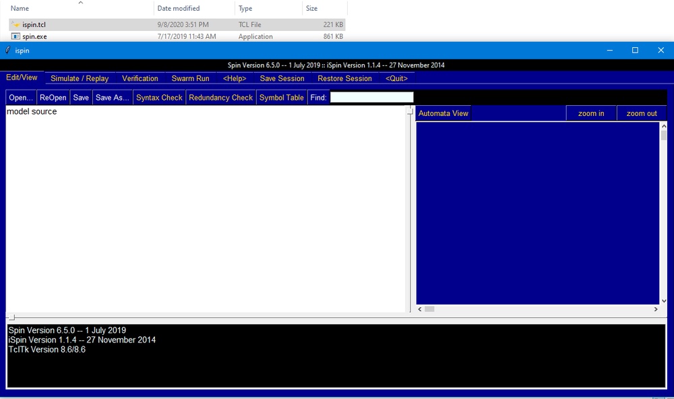Click the ispin.tcl file icon
This screenshot has width=674, height=399.
coord(16,24)
